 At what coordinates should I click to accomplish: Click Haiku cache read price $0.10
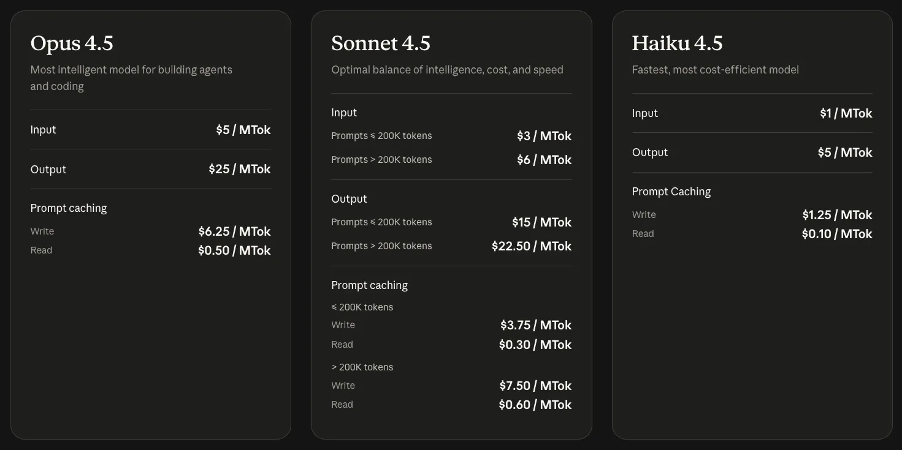click(x=837, y=234)
